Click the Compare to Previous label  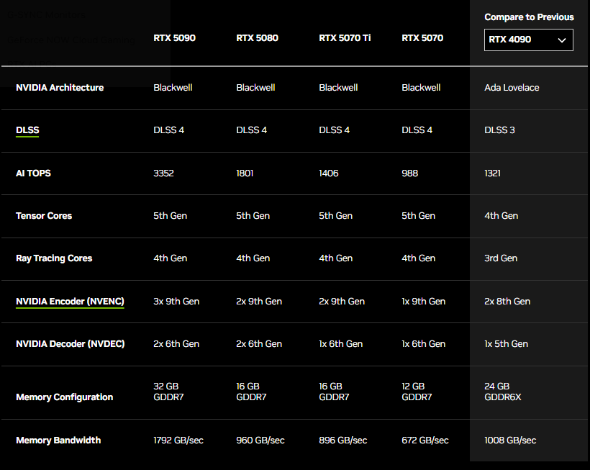[529, 17]
